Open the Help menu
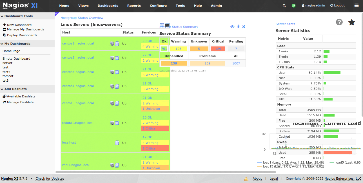 pyautogui.click(x=198, y=6)
